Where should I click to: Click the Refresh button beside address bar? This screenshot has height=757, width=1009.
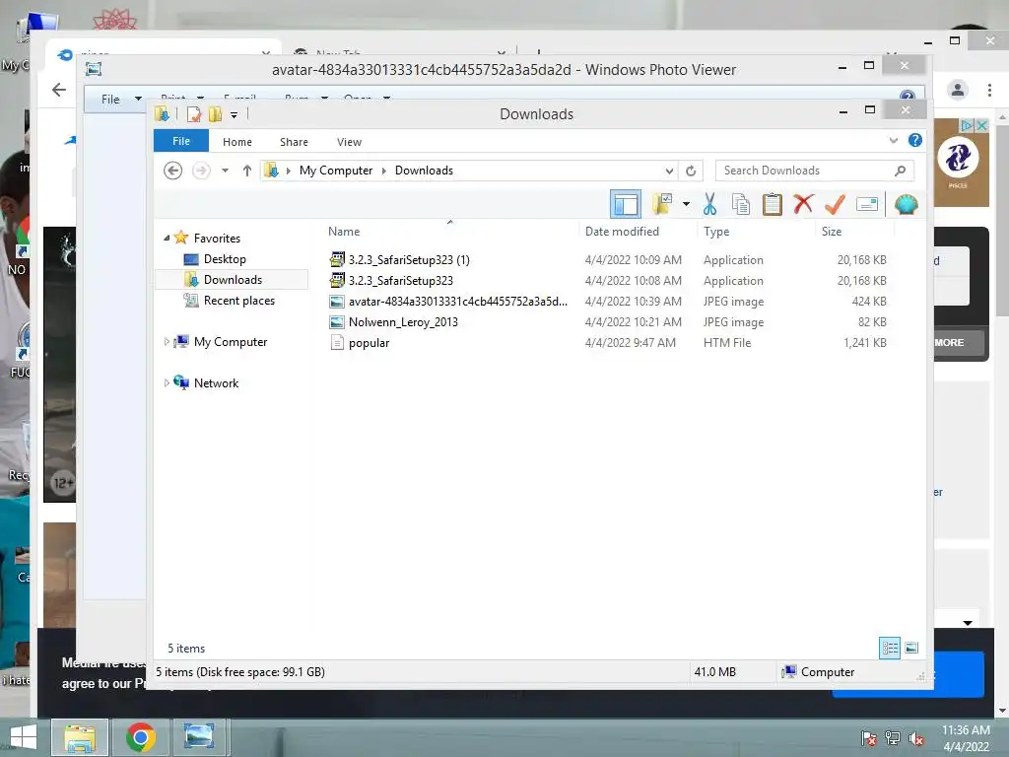pos(691,171)
